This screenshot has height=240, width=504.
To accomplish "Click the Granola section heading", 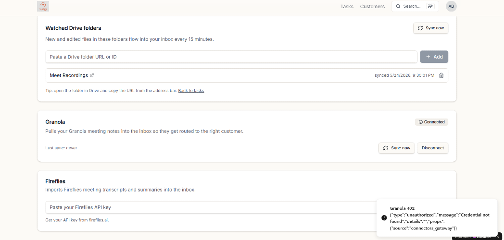I will pos(55,122).
